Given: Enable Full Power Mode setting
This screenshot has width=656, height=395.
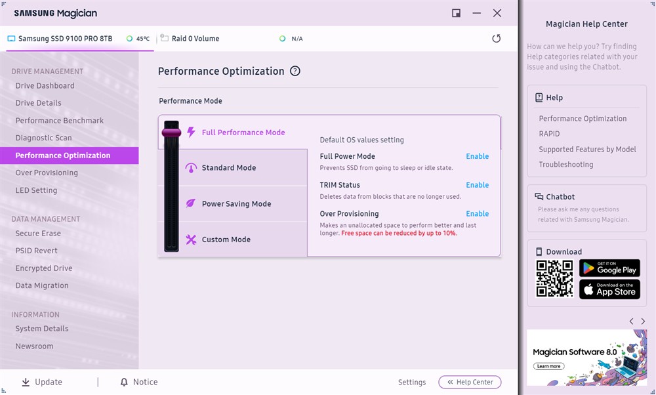Looking at the screenshot, I should 477,156.
